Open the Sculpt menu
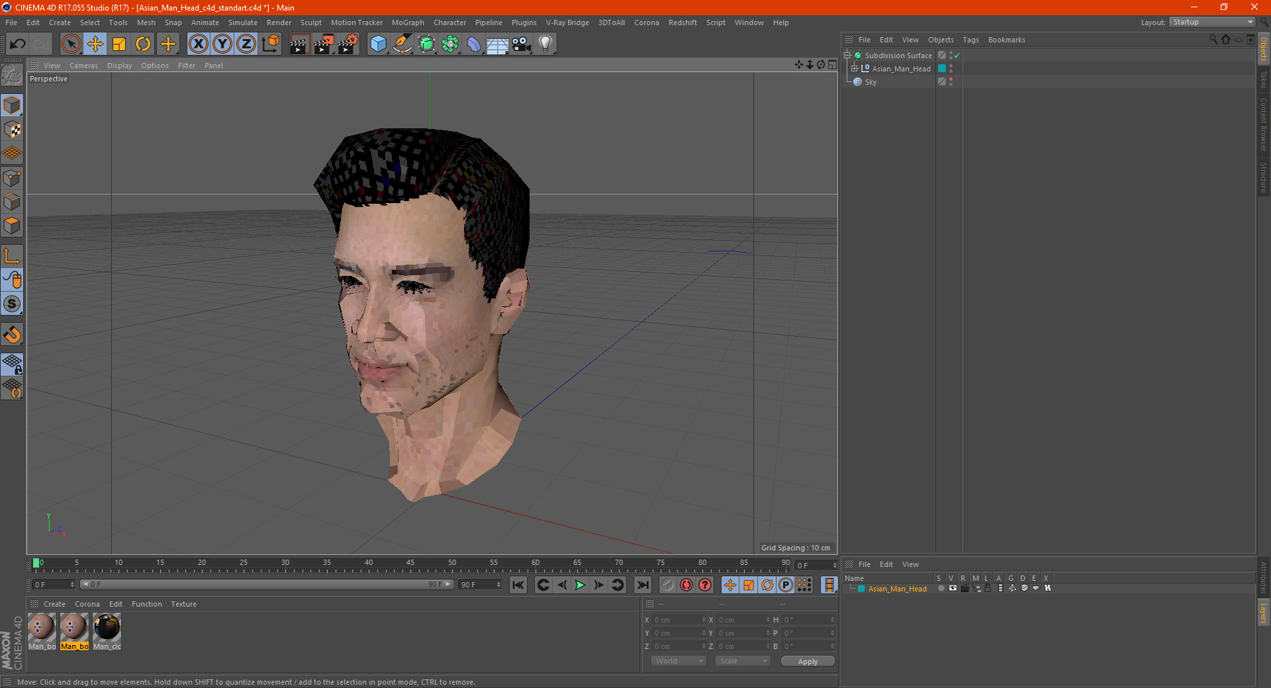 pyautogui.click(x=310, y=22)
